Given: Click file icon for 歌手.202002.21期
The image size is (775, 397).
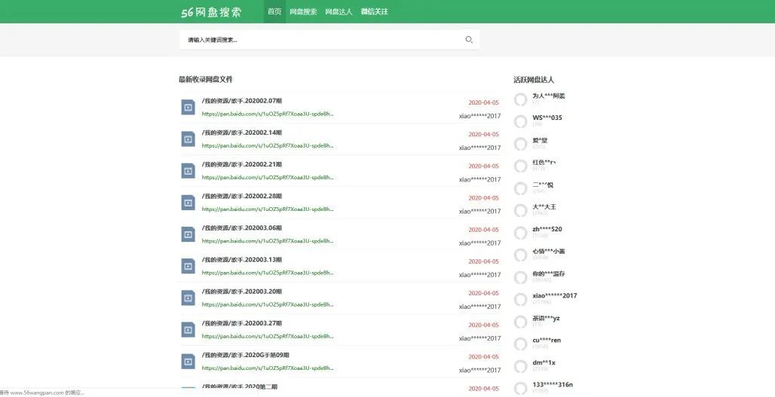Looking at the screenshot, I should click(188, 171).
